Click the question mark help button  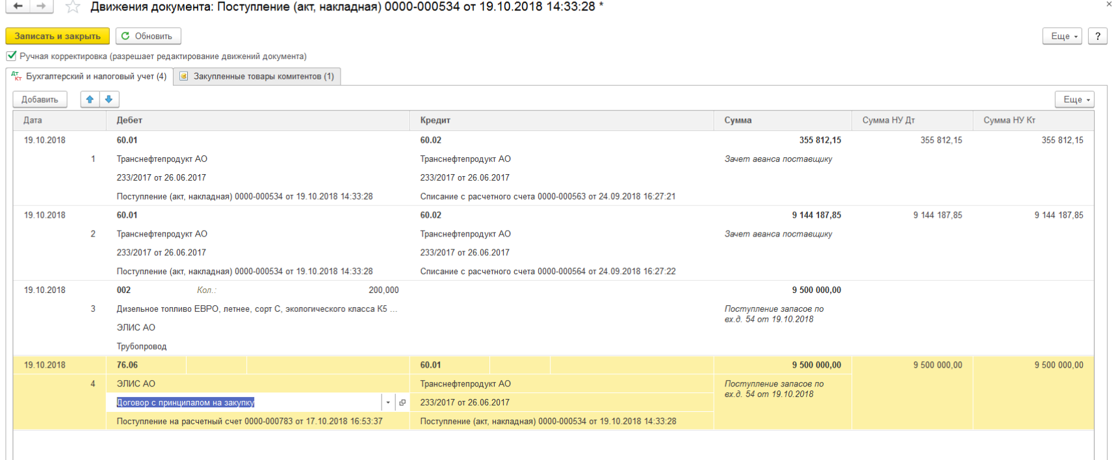(x=1098, y=36)
